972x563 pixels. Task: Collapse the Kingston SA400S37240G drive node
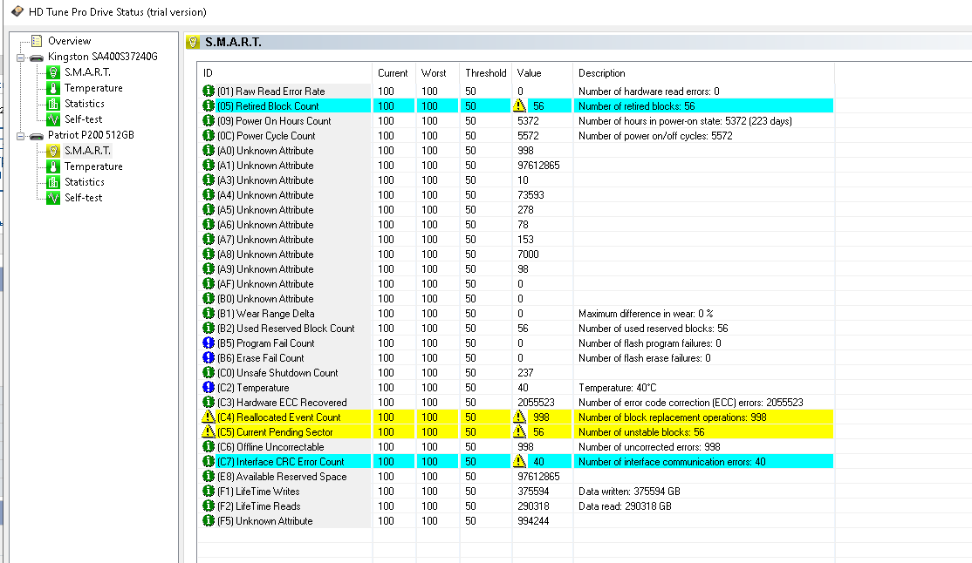pyautogui.click(x=20, y=58)
